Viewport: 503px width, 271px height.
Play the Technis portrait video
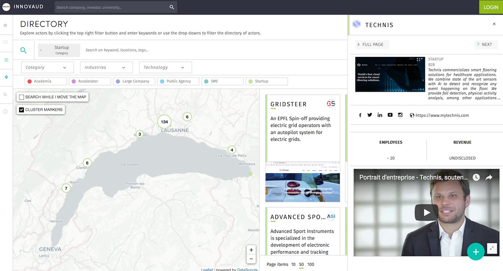(x=426, y=212)
